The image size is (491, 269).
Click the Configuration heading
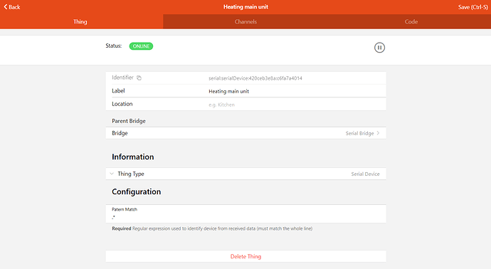click(x=136, y=191)
